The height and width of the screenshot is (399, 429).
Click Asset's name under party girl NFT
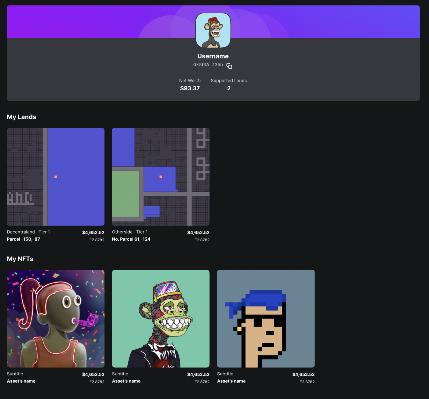click(21, 381)
